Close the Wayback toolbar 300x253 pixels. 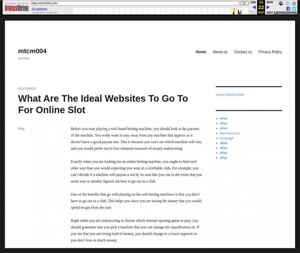tap(294, 3)
